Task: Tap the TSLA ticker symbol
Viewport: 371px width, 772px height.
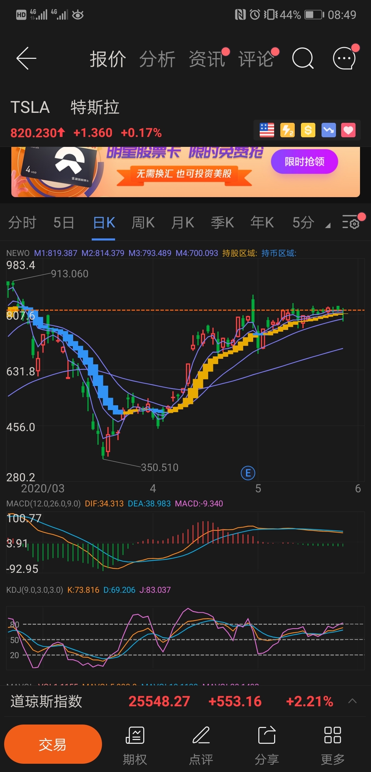Action: click(x=30, y=107)
